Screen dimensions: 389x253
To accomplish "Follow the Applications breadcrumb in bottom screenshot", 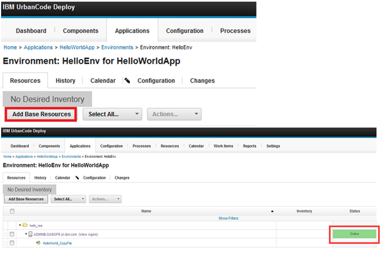I will pos(24,156).
